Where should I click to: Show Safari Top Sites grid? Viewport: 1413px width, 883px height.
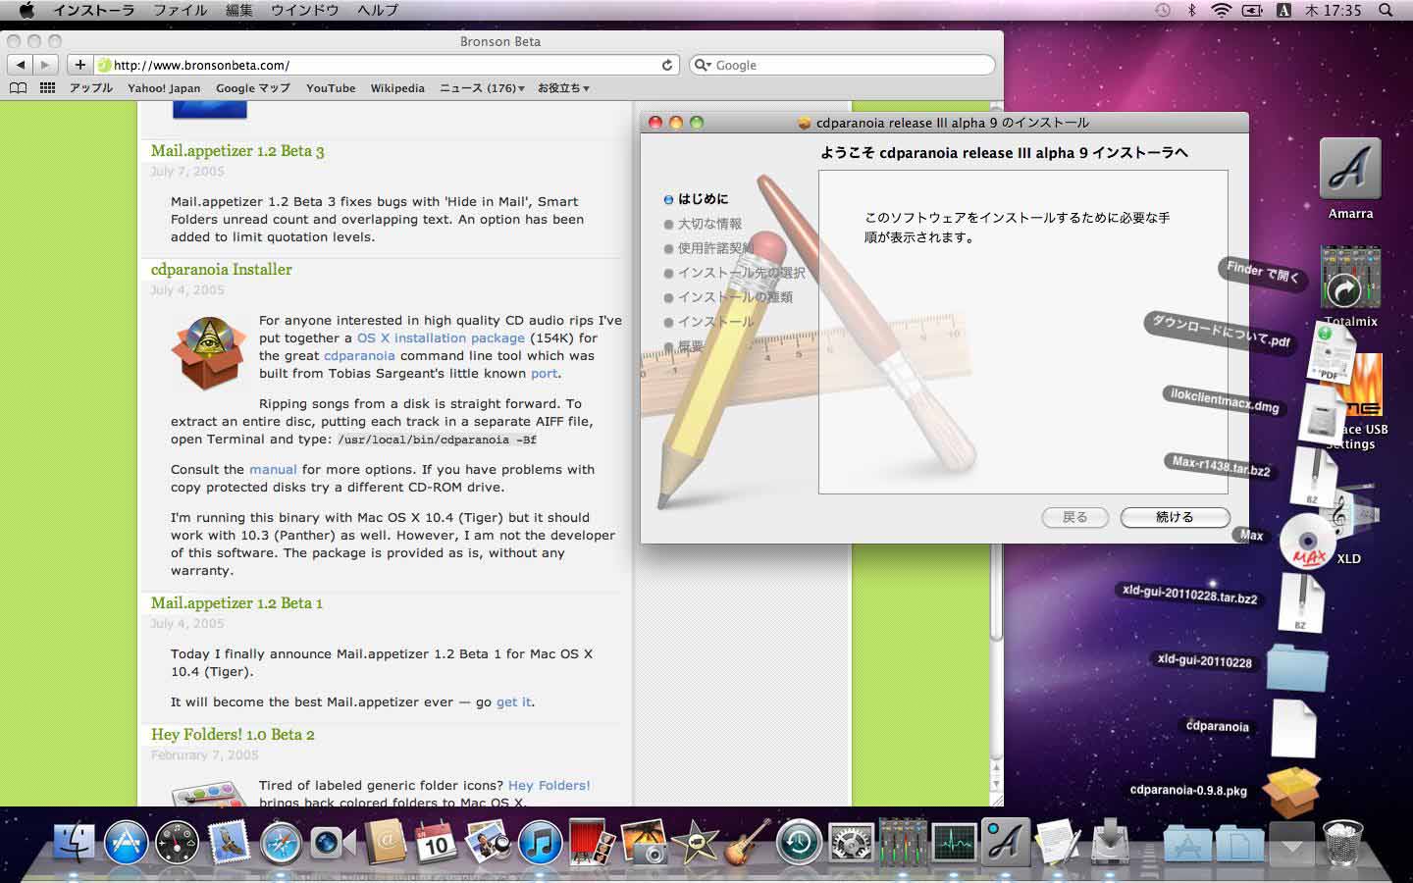pyautogui.click(x=47, y=87)
